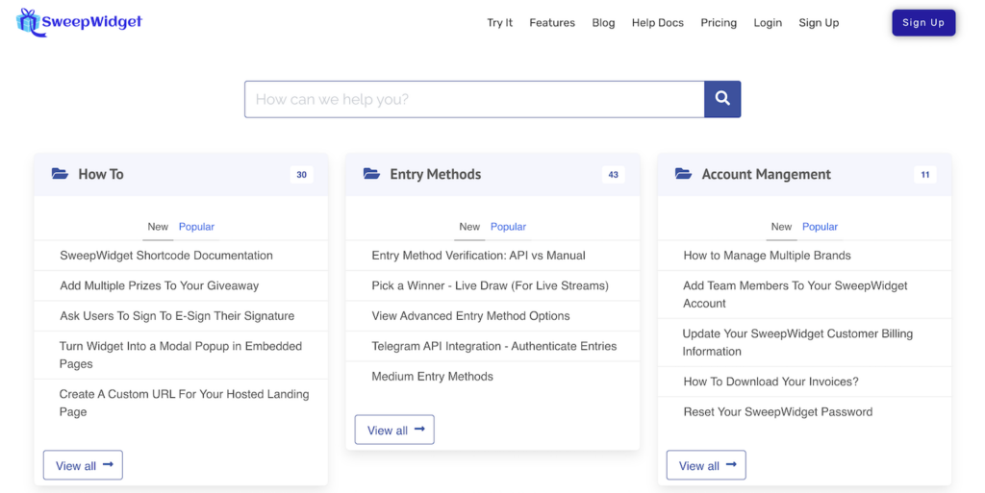Click View all in Entry Methods card
Image resolution: width=985 pixels, height=493 pixels.
pos(394,430)
